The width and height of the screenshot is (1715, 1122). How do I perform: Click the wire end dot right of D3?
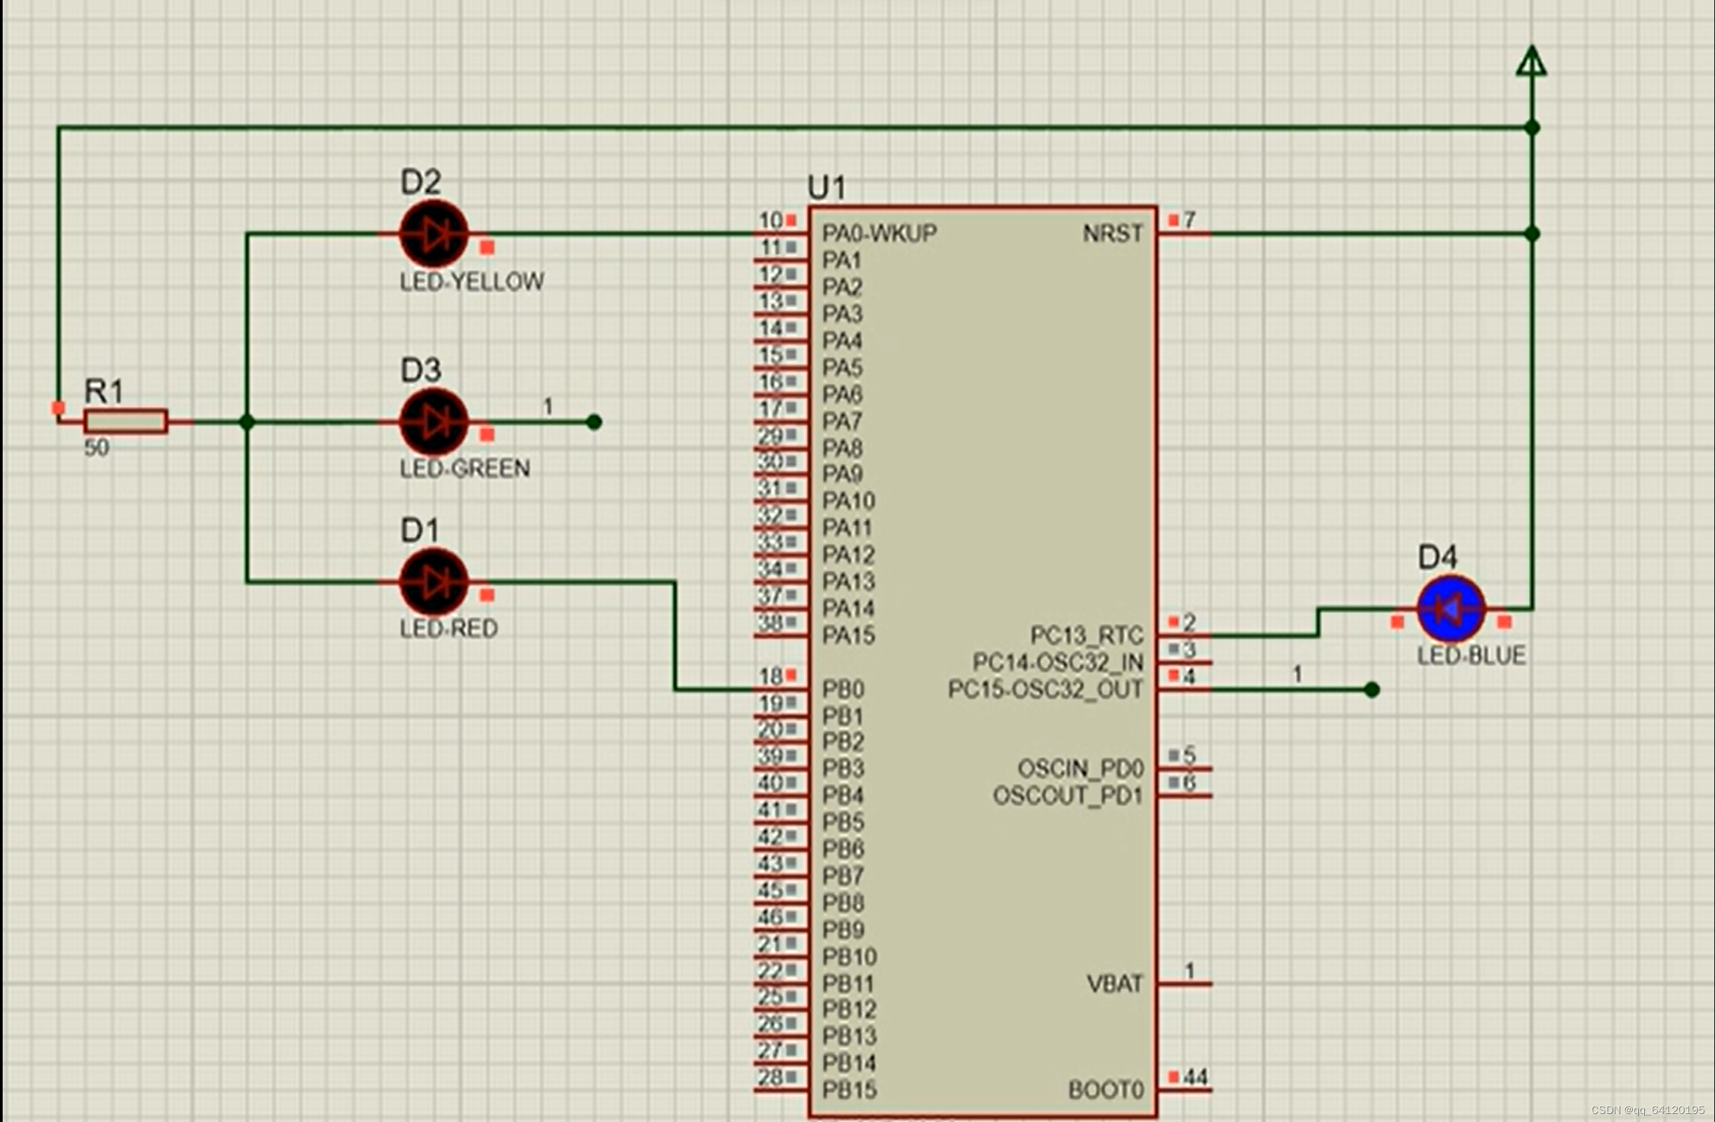click(x=594, y=422)
